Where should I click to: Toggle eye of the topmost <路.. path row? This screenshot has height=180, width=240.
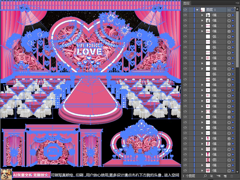[x=185, y=37]
